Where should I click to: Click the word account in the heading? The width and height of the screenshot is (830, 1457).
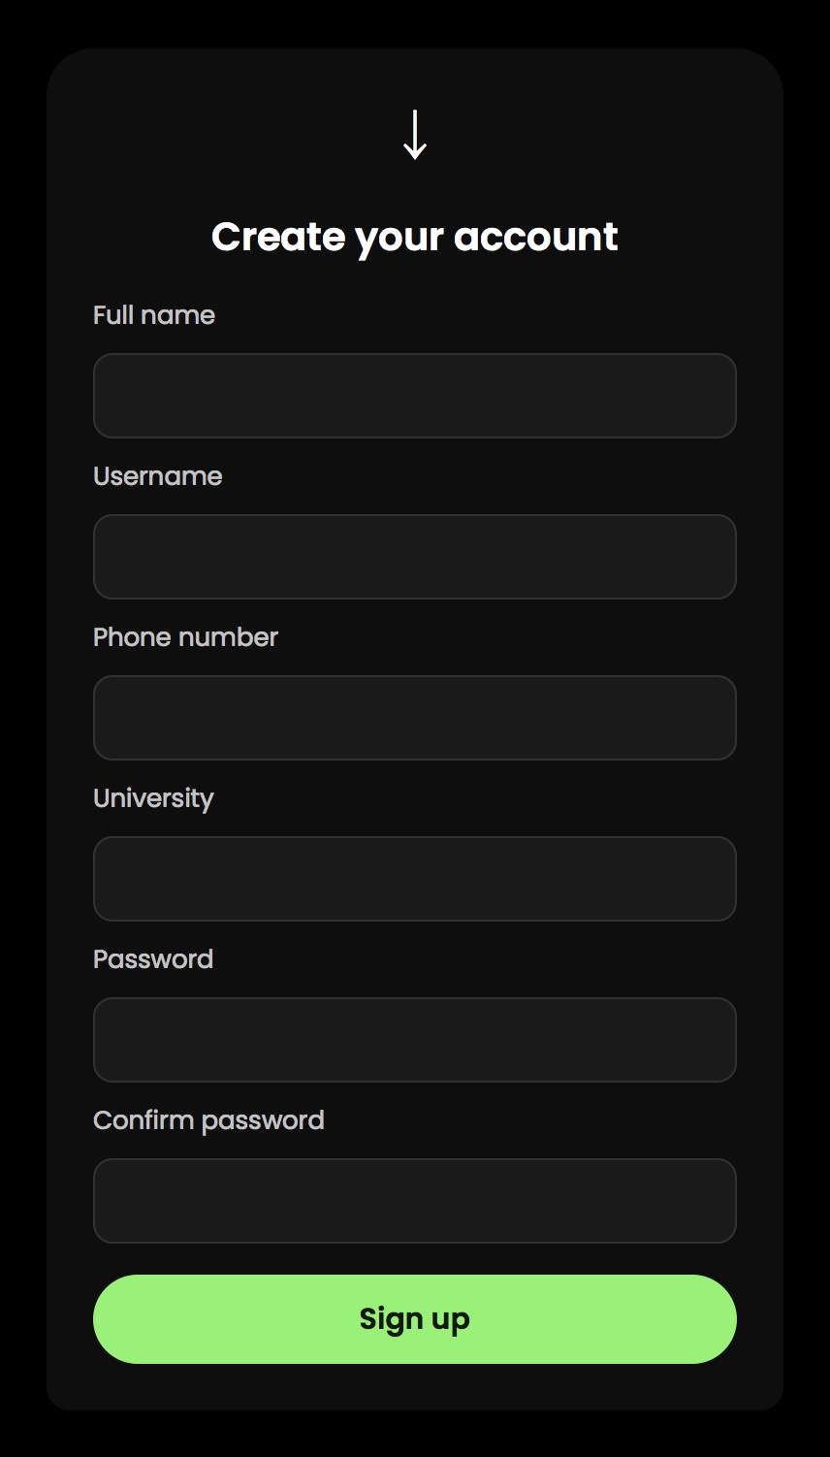(x=535, y=236)
